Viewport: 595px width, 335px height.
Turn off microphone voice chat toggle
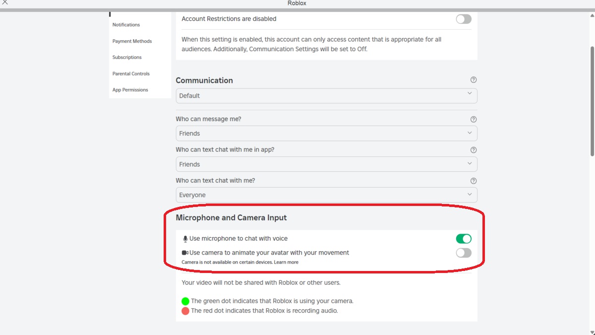(464, 239)
